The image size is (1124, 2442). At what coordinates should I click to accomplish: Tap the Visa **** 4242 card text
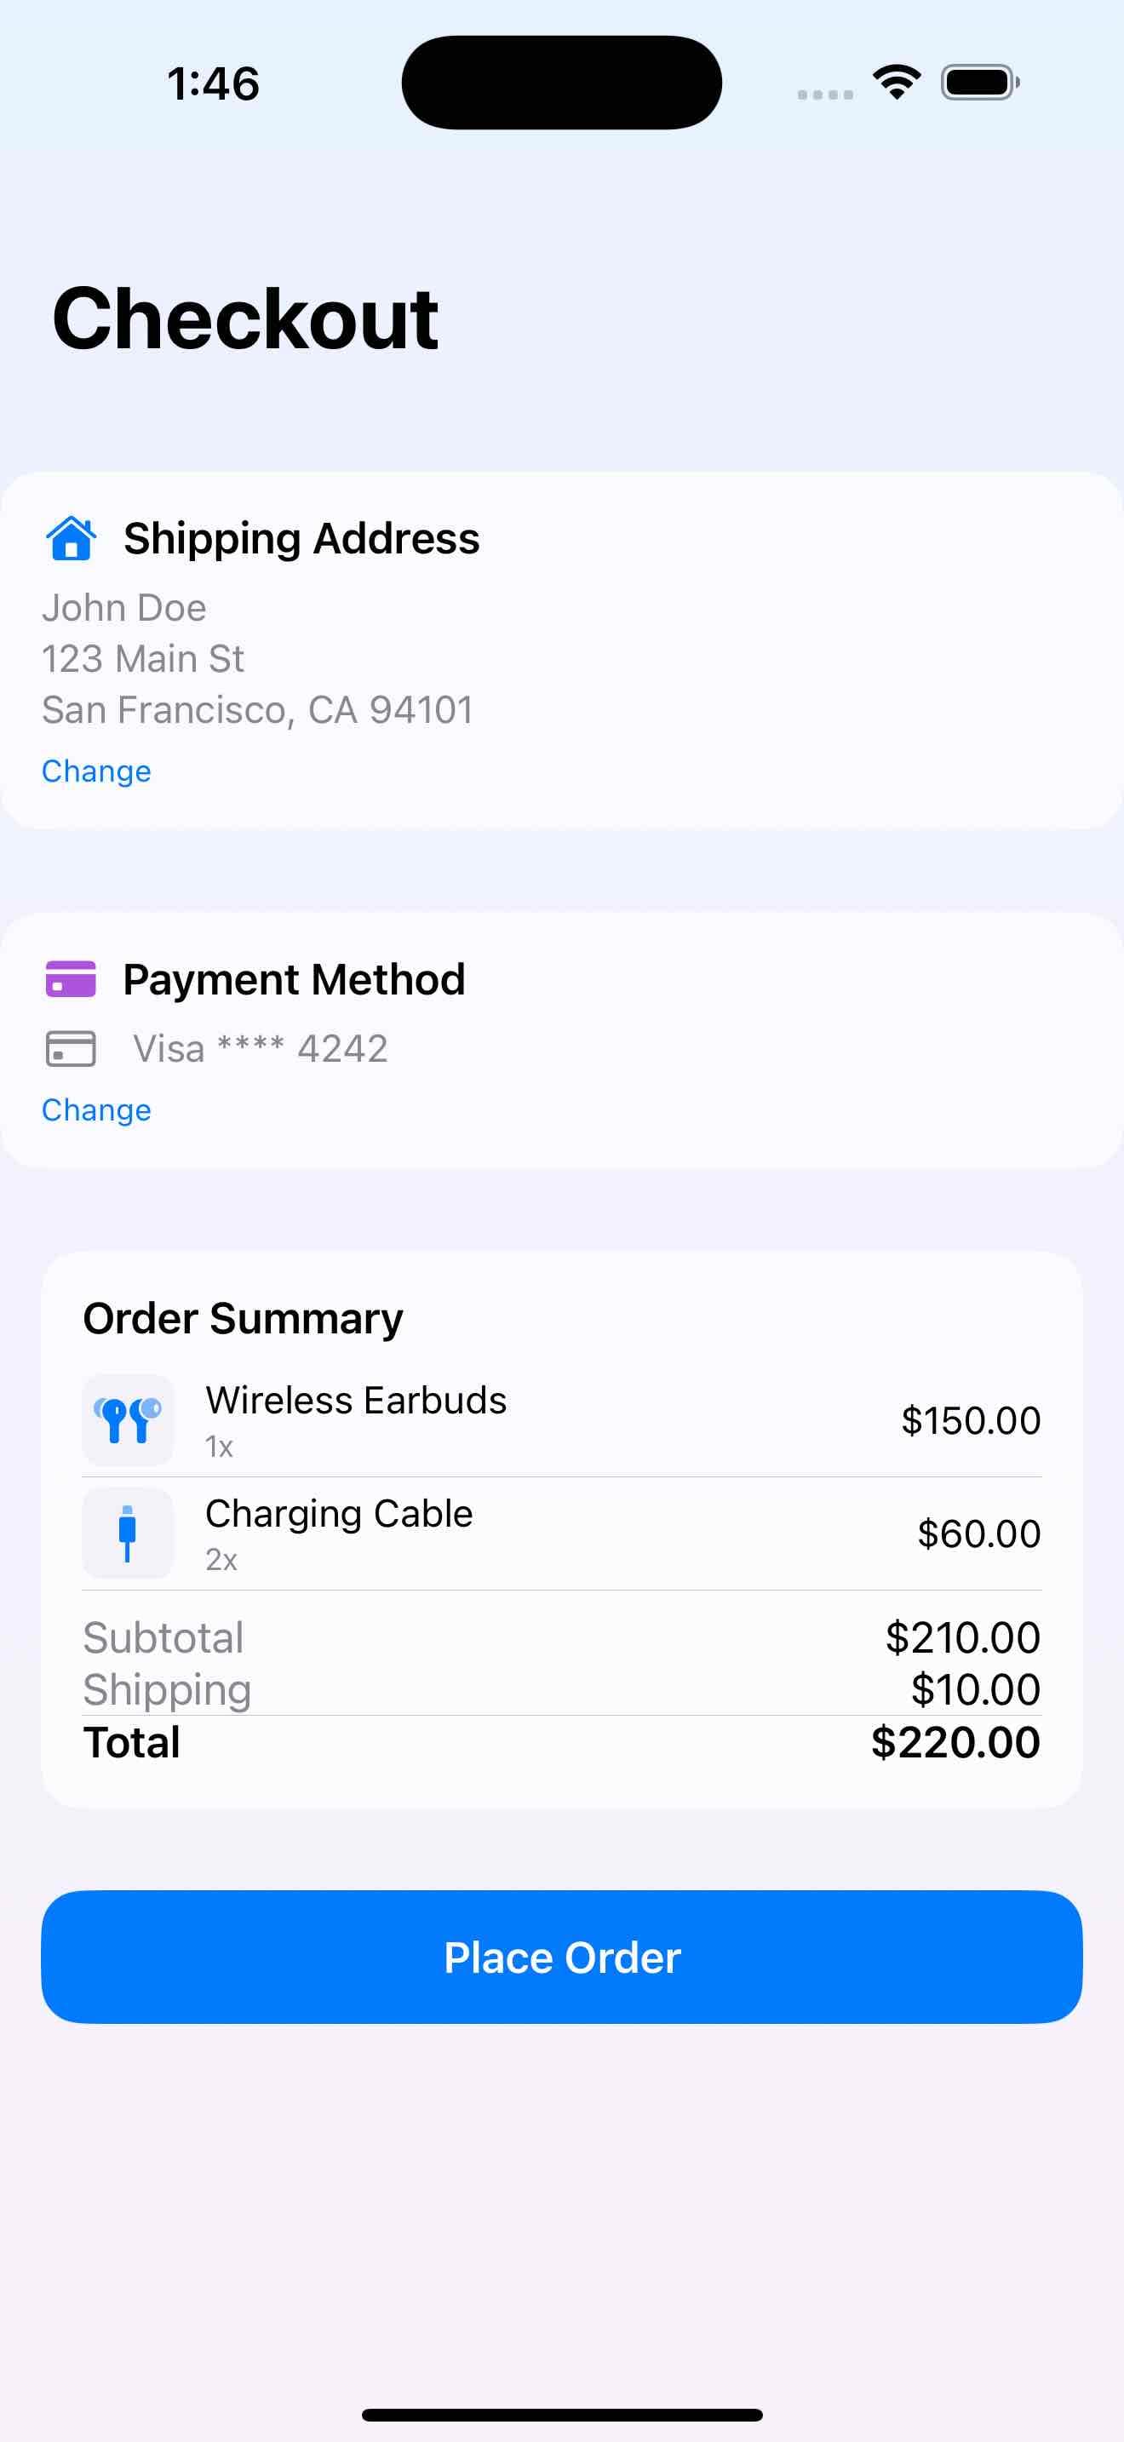(261, 1049)
